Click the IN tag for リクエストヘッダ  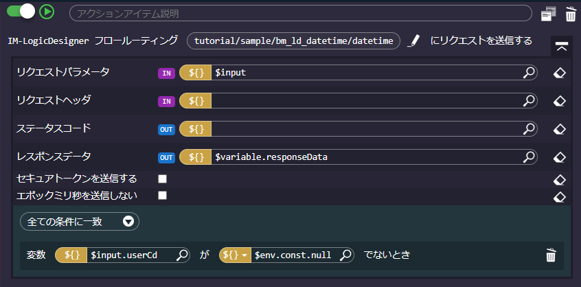[166, 102]
